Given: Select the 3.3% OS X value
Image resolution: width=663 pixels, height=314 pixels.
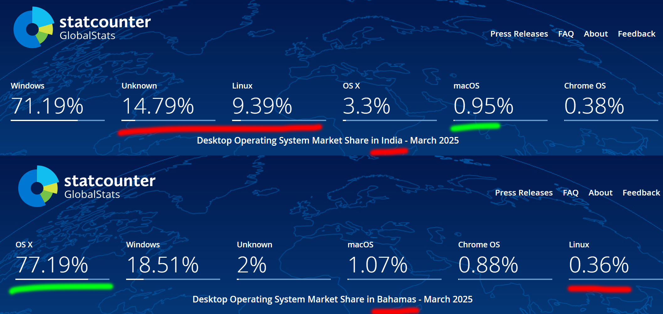Looking at the screenshot, I should tap(367, 106).
